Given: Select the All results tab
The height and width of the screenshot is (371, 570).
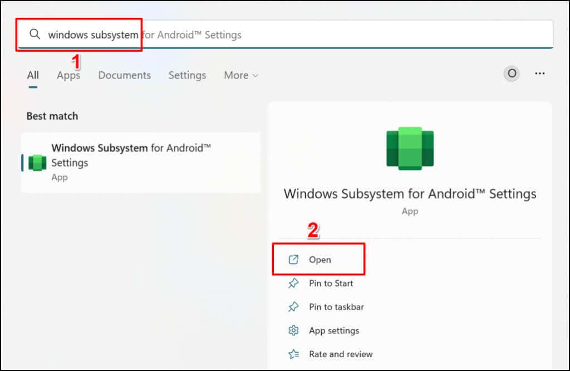Looking at the screenshot, I should 33,75.
